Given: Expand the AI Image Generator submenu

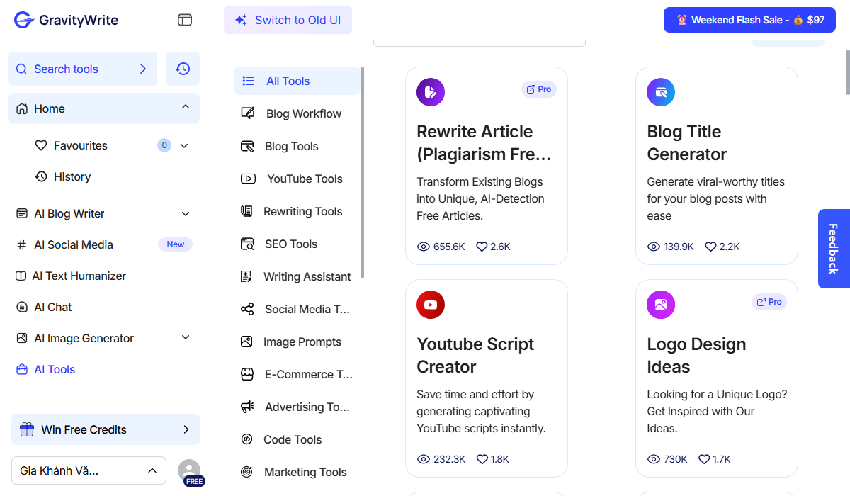Looking at the screenshot, I should 186,338.
